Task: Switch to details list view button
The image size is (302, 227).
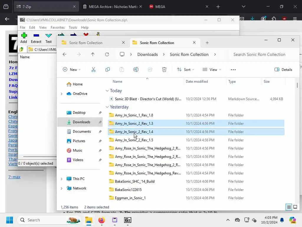Action: pos(289,207)
